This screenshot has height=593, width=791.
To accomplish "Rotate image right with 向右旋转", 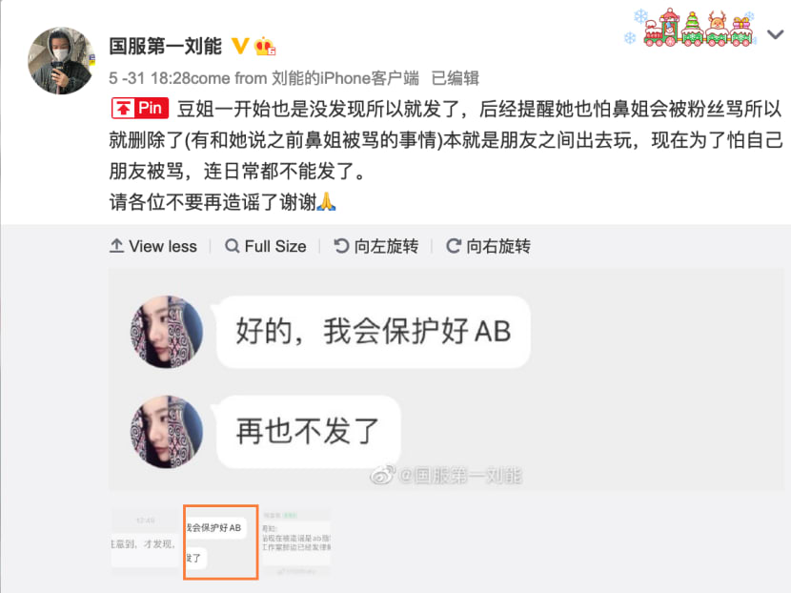I will pos(488,246).
